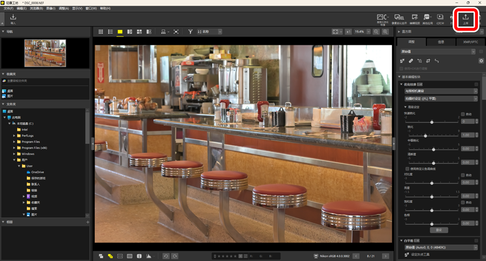Viewport: 486px width, 261px height.
Task: Enable the custom tone curve (使用自定义色调曲线) checkbox
Action: point(408,169)
